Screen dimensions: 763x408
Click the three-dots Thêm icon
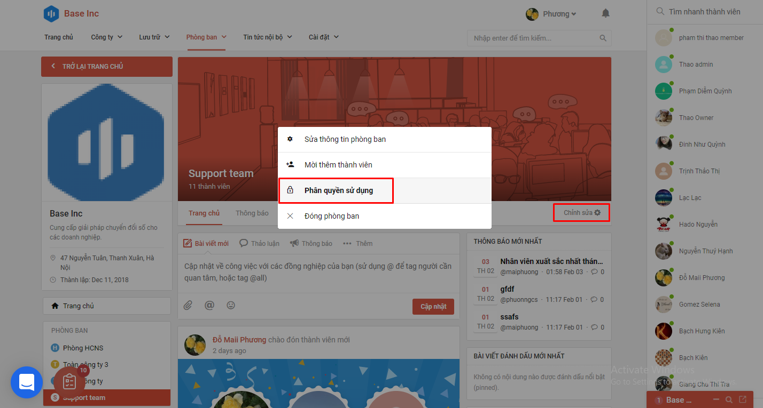click(347, 243)
